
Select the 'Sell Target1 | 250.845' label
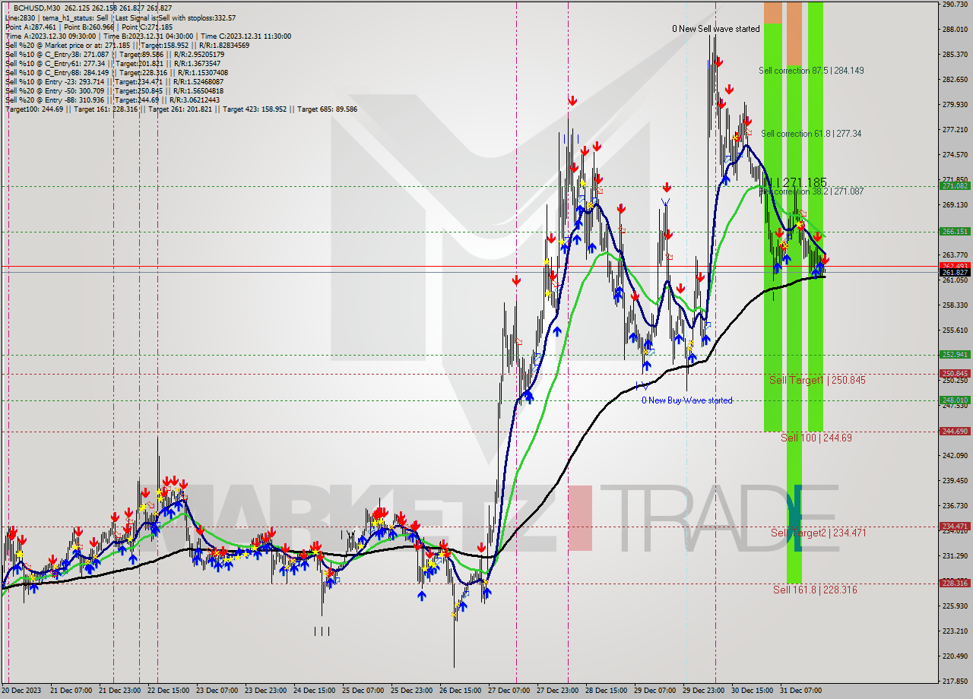[x=817, y=380]
